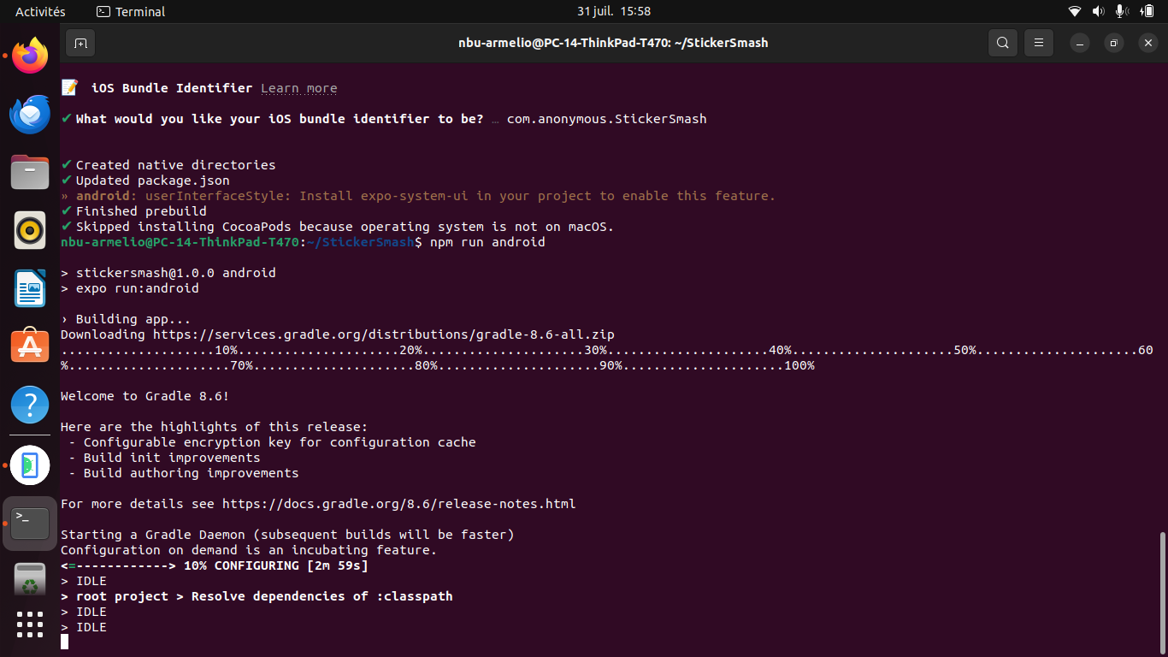1168x657 pixels.
Task: Click the Activités overview button
Action: tap(40, 11)
